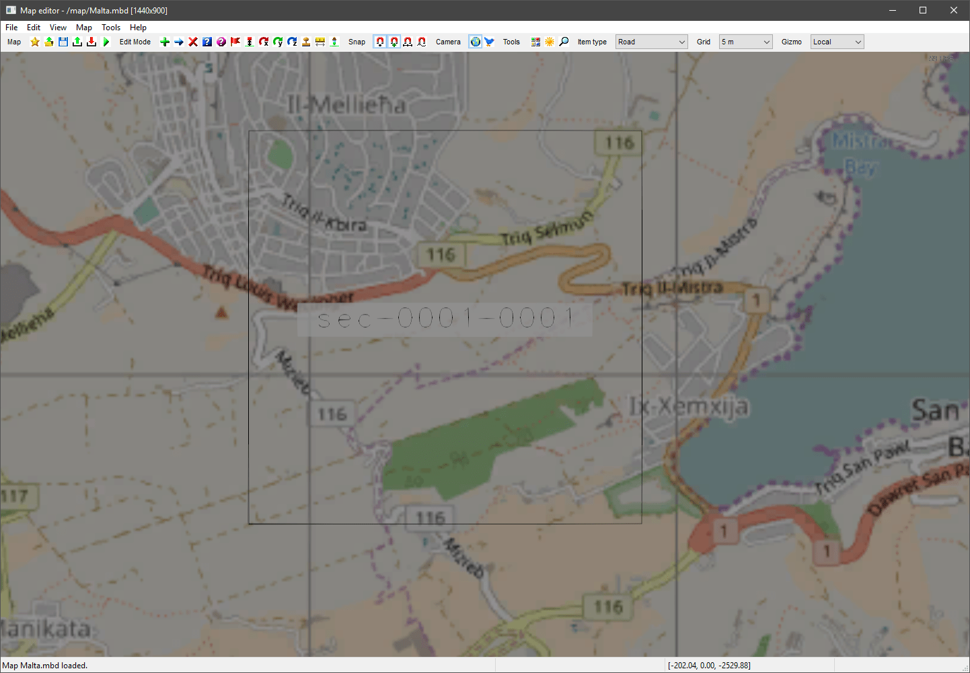Screen dimensions: 970x673
Task: Toggle the first magnet snap option
Action: click(380, 42)
